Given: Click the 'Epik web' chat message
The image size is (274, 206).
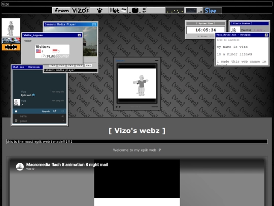Looking at the screenshot, I should click(x=28, y=95).
